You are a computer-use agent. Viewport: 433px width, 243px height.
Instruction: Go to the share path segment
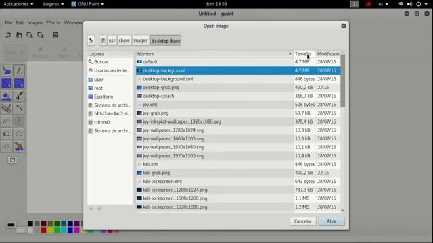[x=124, y=40]
